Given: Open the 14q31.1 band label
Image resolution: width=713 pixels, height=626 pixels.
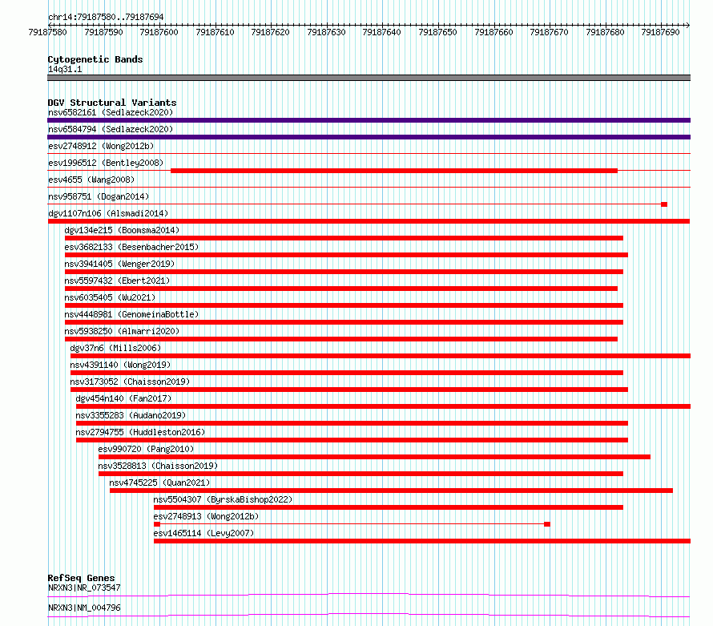Looking at the screenshot, I should tap(65, 69).
